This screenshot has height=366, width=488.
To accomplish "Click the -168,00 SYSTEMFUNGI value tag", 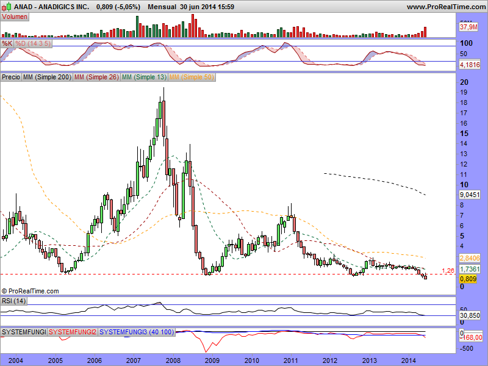I will click(x=472, y=337).
